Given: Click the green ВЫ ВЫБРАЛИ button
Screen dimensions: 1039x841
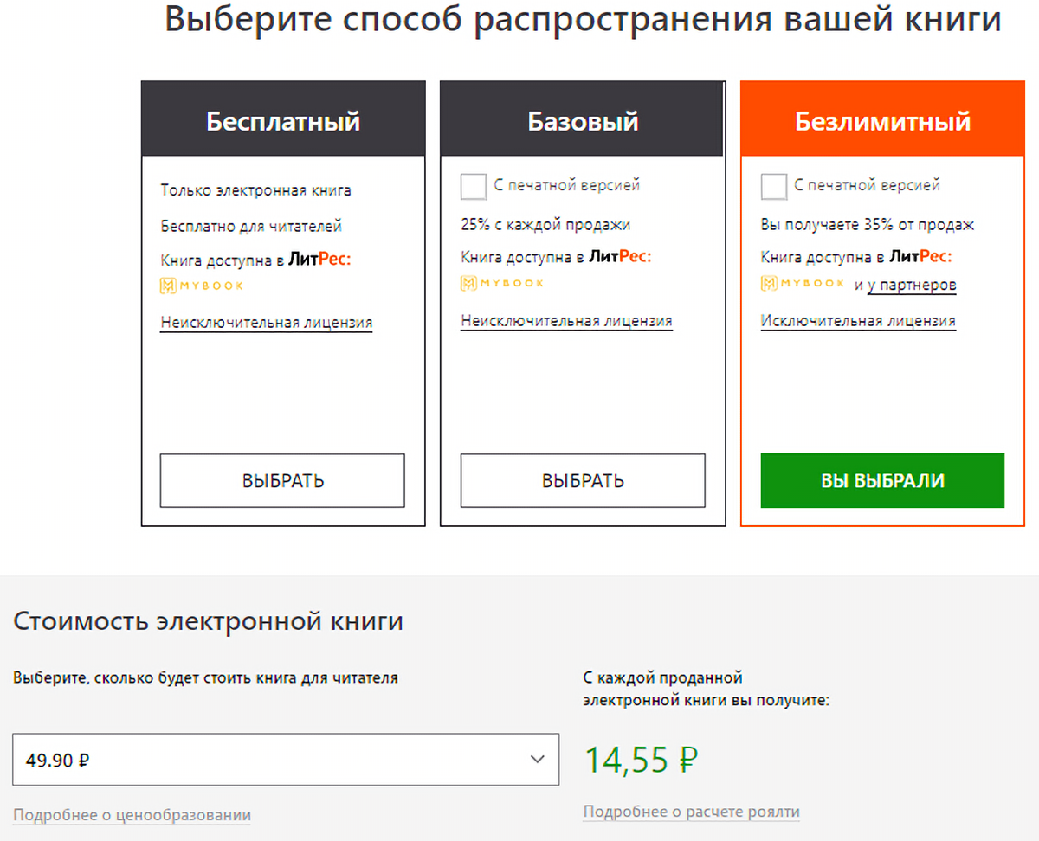Looking at the screenshot, I should point(881,480).
